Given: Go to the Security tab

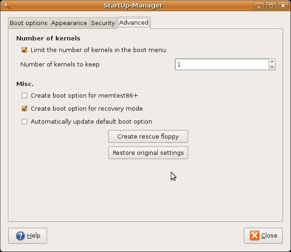Looking at the screenshot, I should pos(103,23).
